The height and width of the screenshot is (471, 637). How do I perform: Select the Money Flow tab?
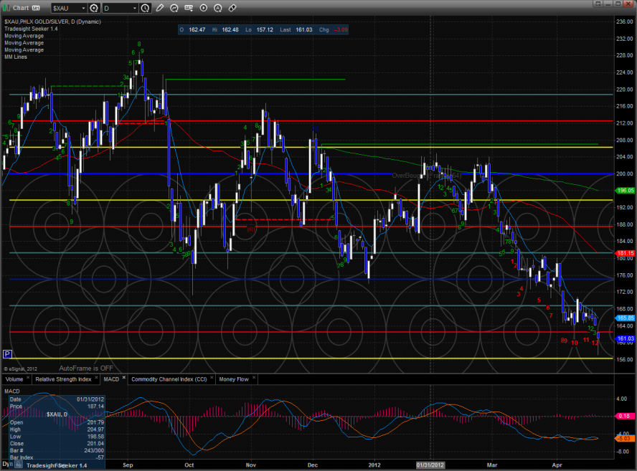coord(233,379)
